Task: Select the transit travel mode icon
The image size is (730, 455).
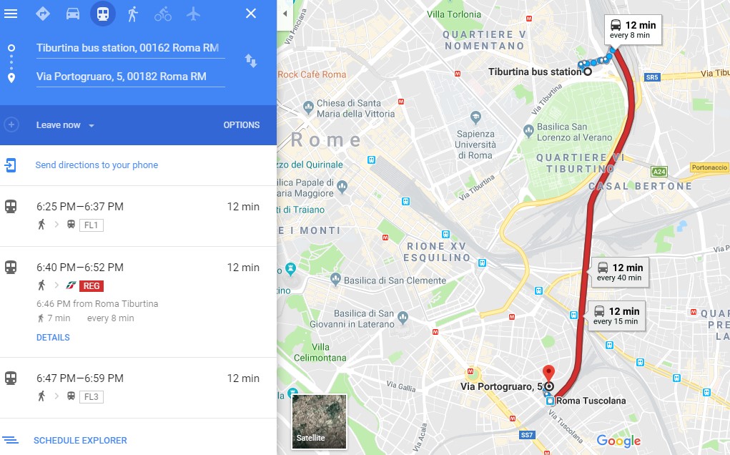Action: pyautogui.click(x=103, y=14)
